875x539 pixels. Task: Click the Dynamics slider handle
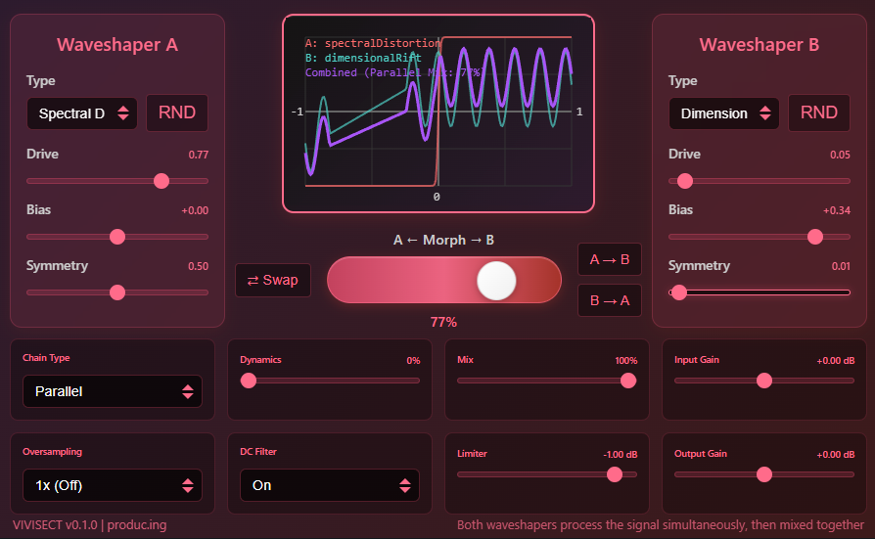(x=249, y=381)
